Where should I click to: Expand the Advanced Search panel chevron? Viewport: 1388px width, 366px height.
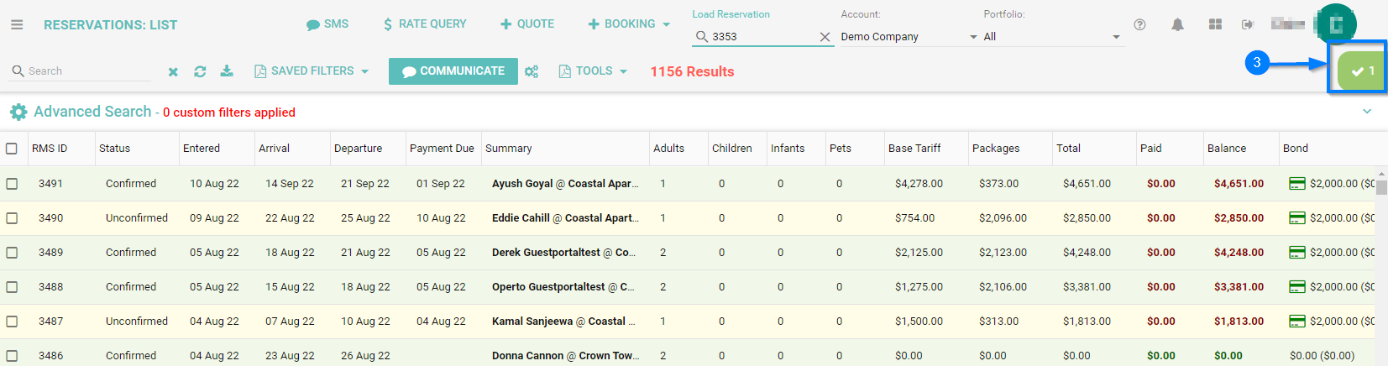pyautogui.click(x=1367, y=112)
